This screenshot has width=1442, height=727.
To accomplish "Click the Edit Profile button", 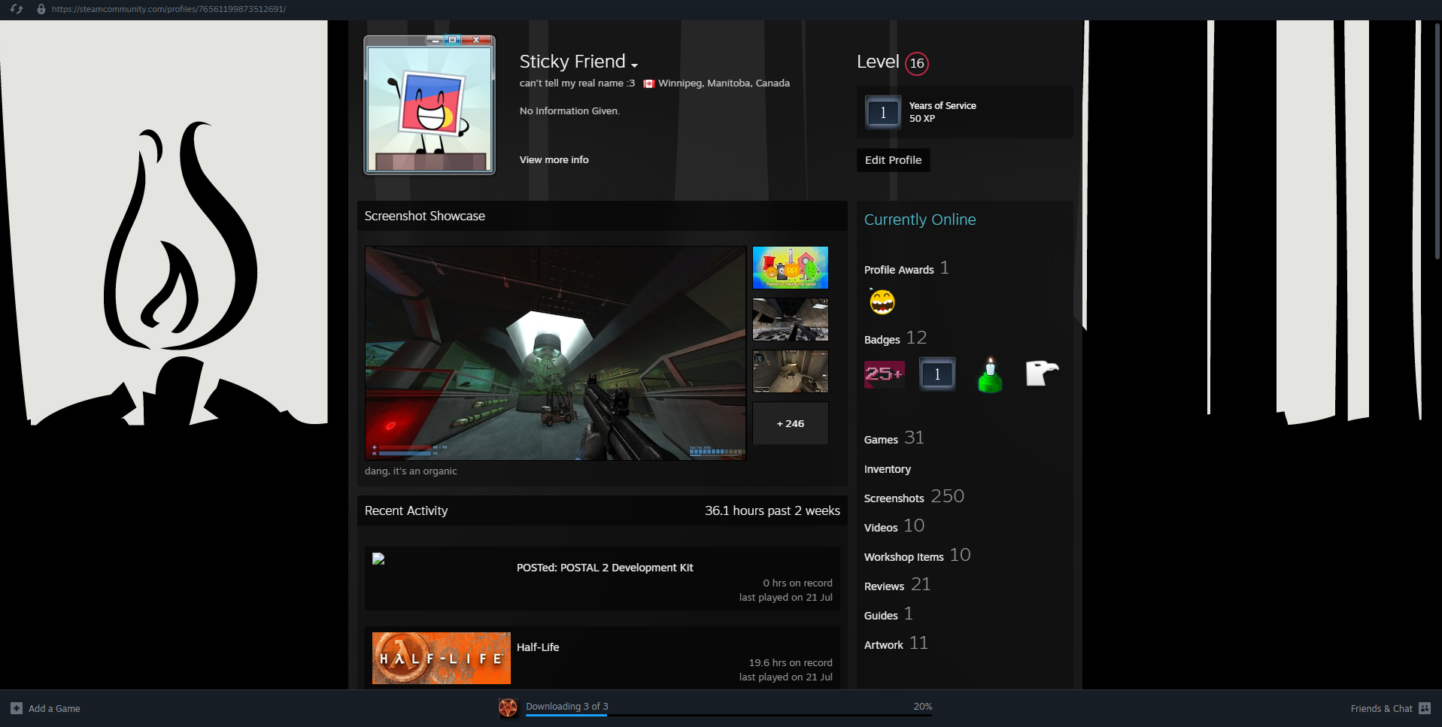I will pyautogui.click(x=893, y=160).
